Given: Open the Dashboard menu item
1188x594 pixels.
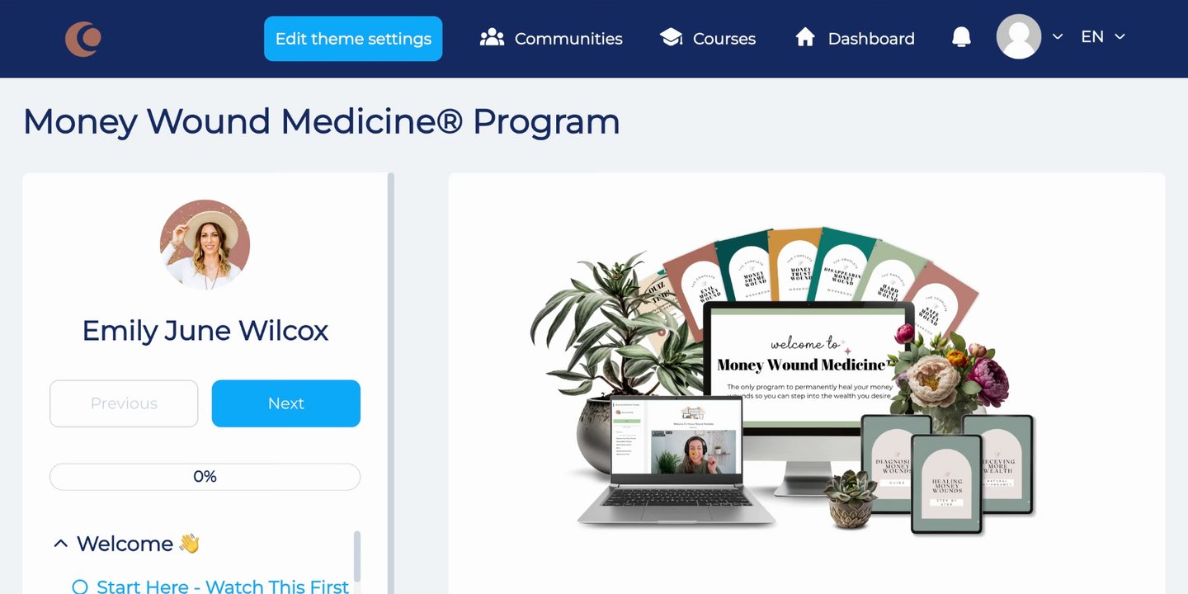Looking at the screenshot, I should pos(855,38).
